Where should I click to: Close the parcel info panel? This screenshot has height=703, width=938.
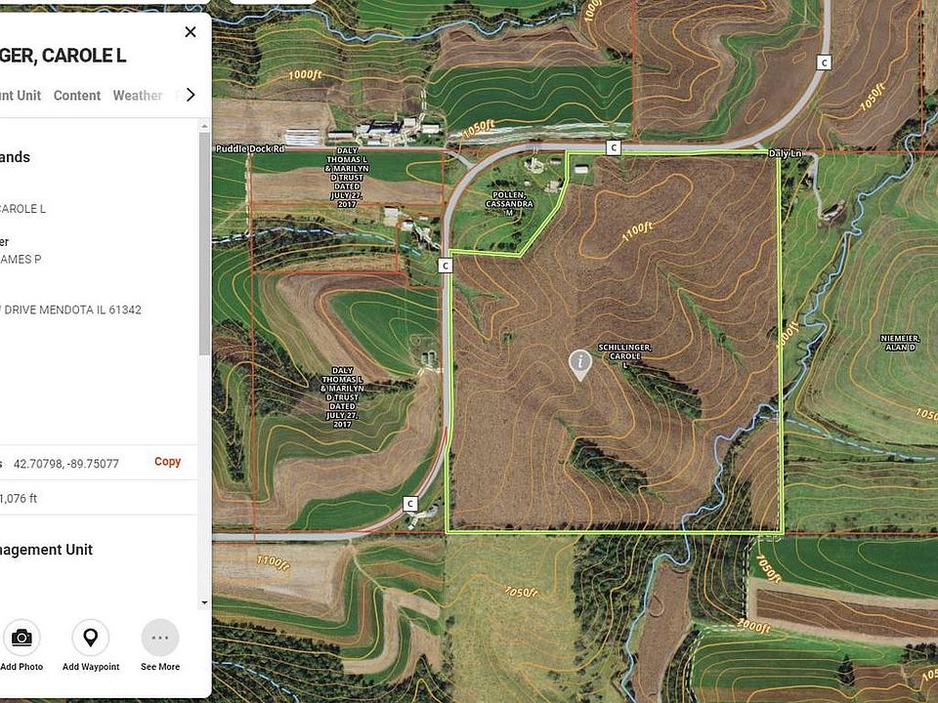[191, 31]
